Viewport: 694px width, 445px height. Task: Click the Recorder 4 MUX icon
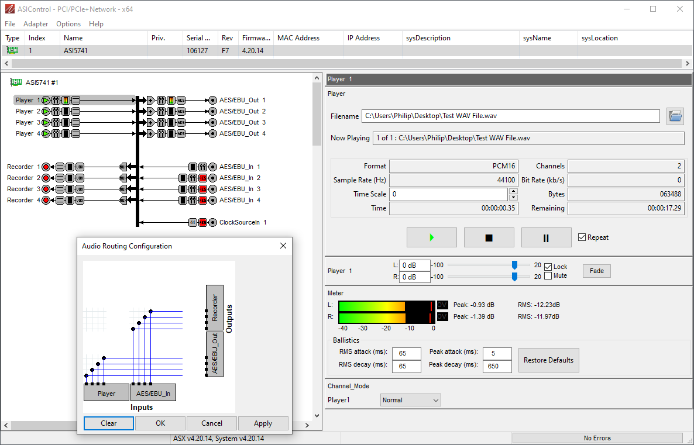[123, 200]
